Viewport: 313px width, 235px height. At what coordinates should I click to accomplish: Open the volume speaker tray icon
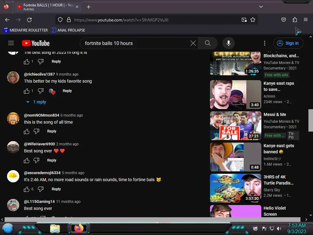(x=279, y=228)
